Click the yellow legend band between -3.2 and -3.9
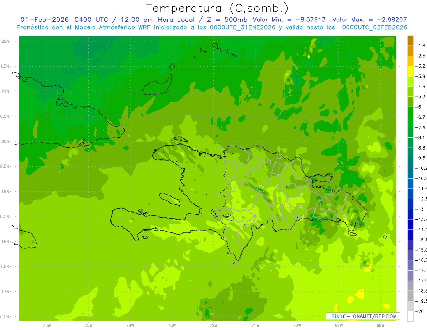This screenshot has width=427, height=330. click(410, 71)
